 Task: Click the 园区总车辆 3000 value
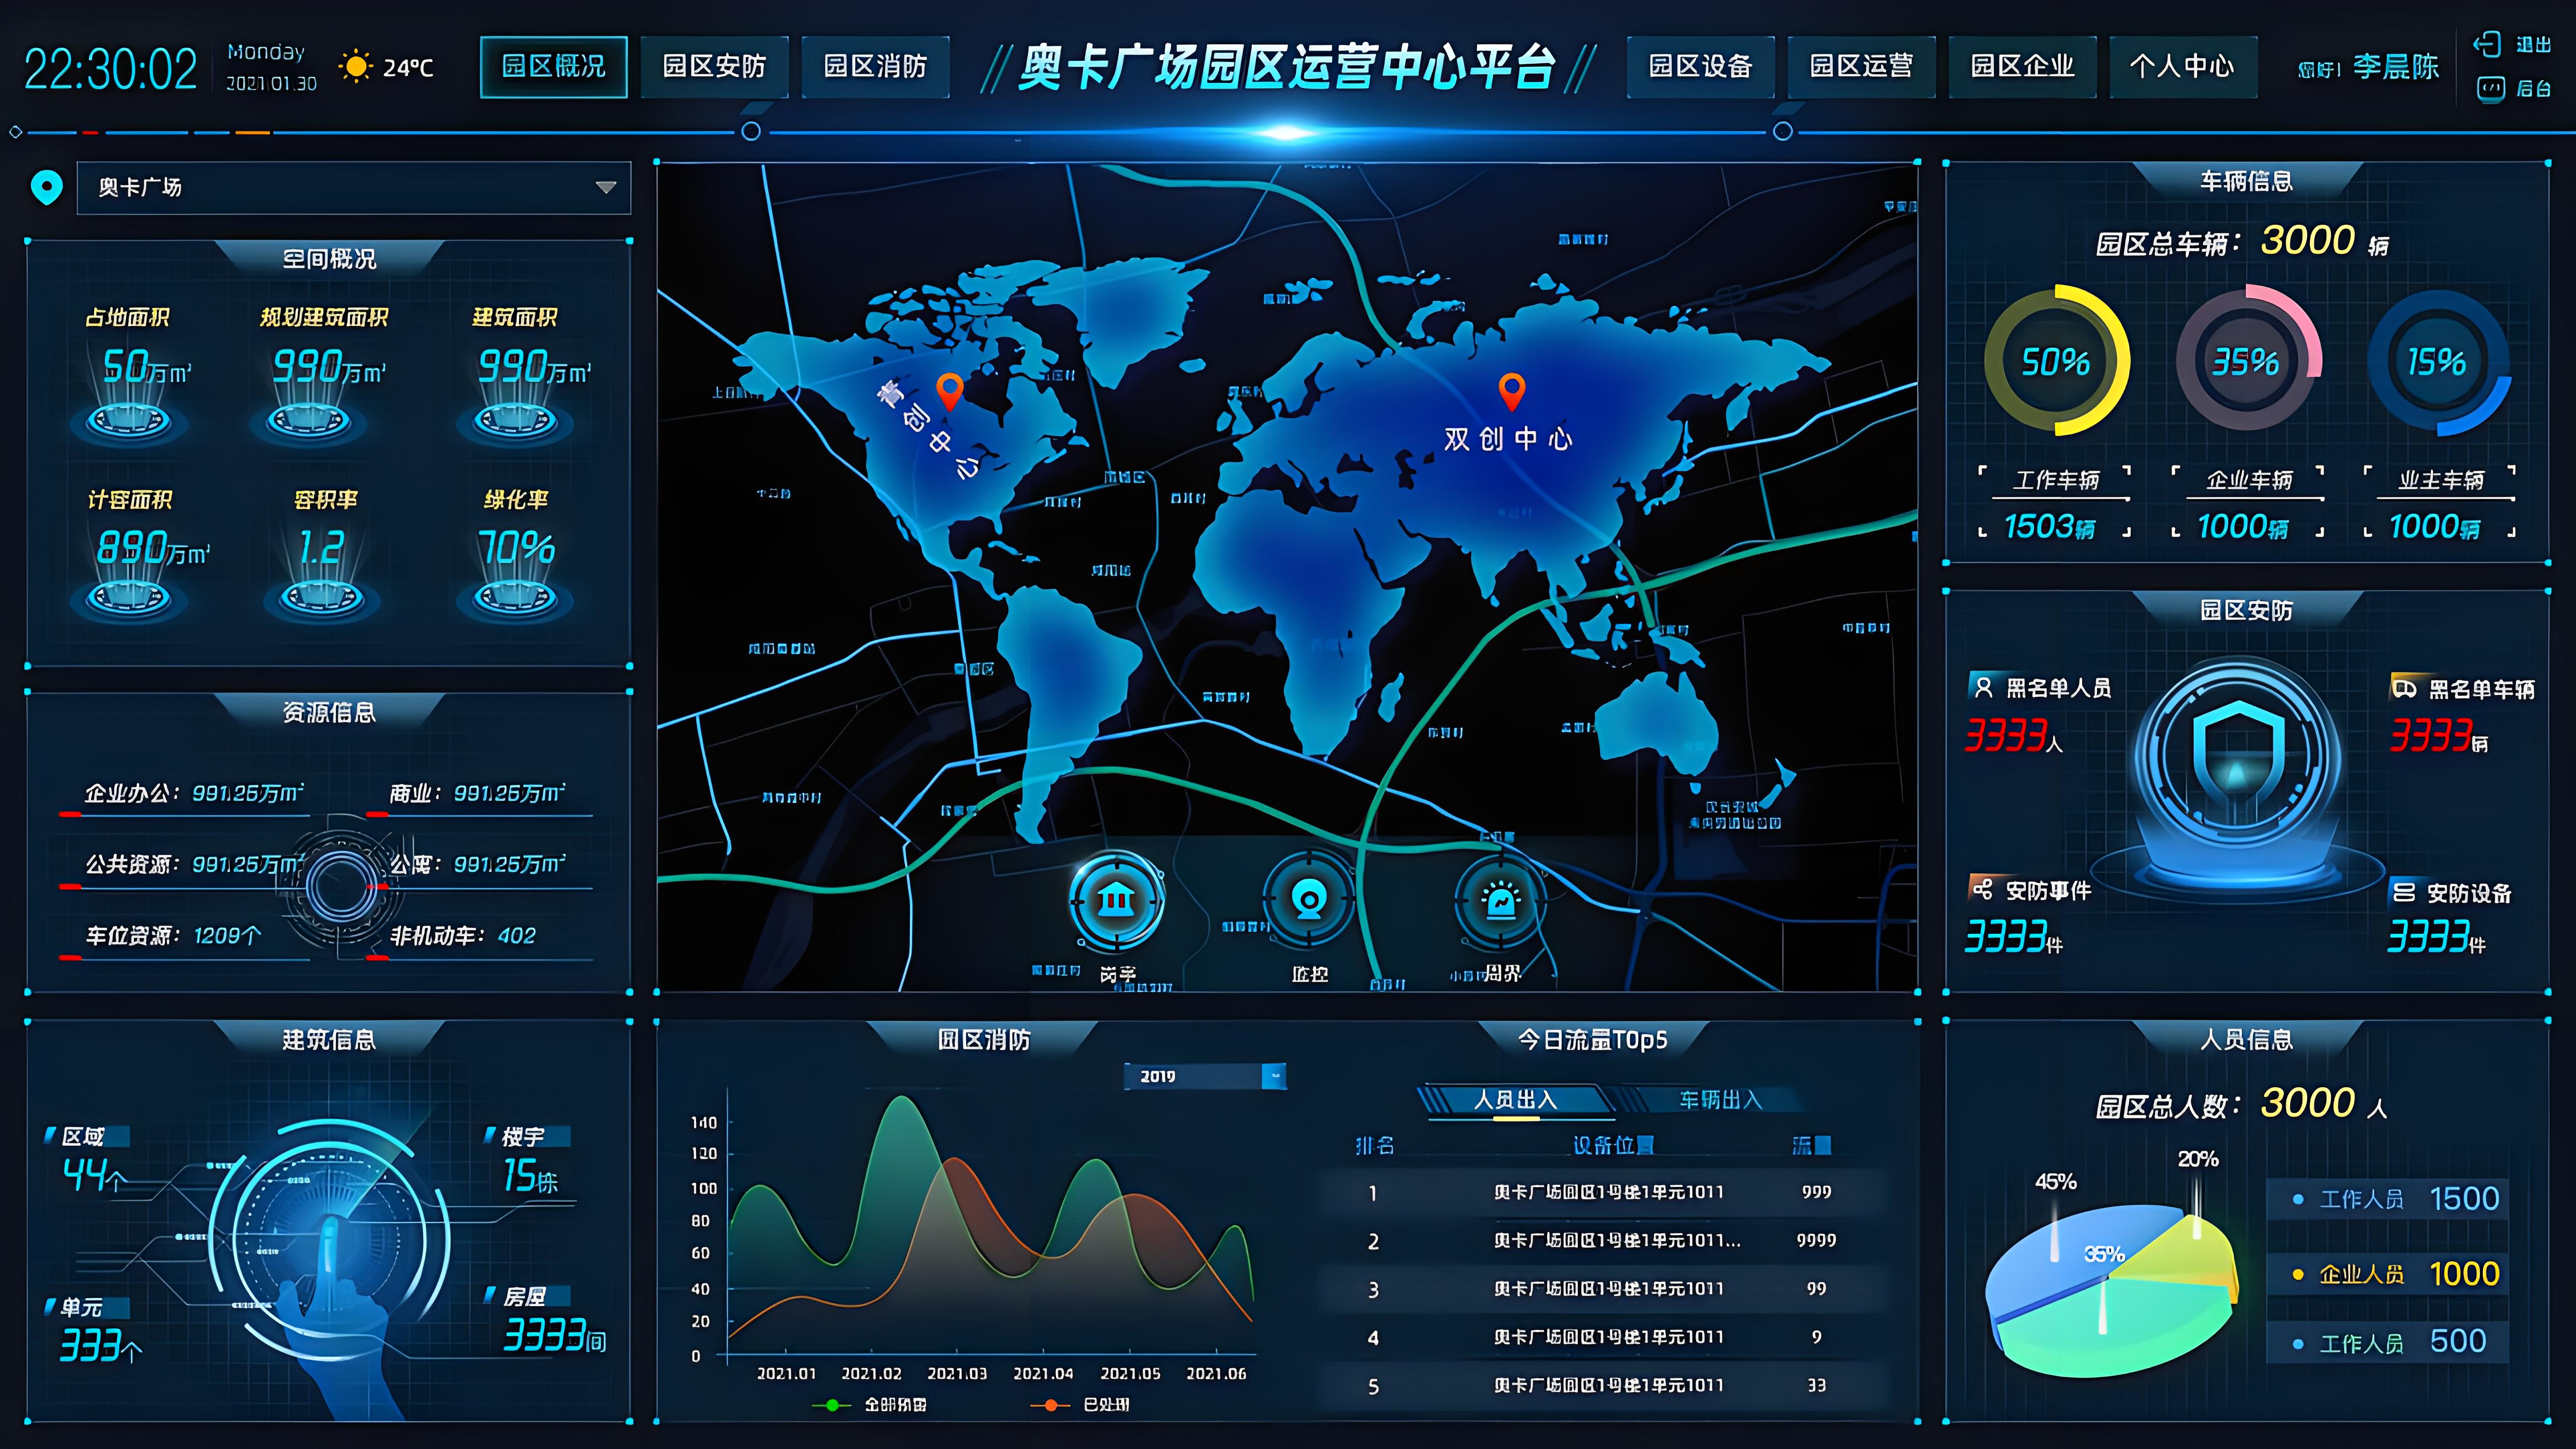pyautogui.click(x=2308, y=240)
